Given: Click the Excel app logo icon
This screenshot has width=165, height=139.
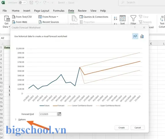Looking at the screenshot, I should click(x=3, y=2).
